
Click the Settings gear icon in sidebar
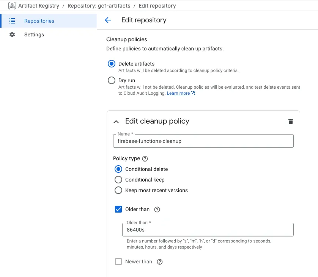(12, 34)
